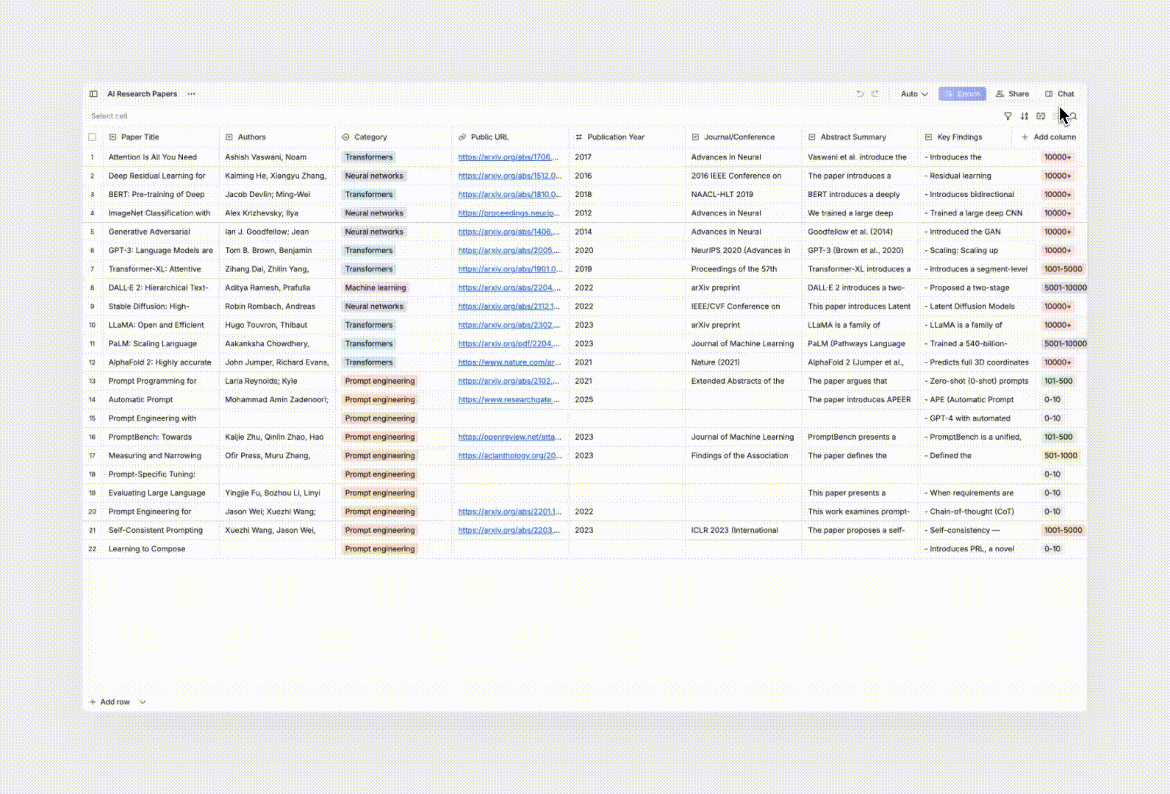
Task: Select the cell 'ICLR 2023 (International'
Action: tap(744, 530)
